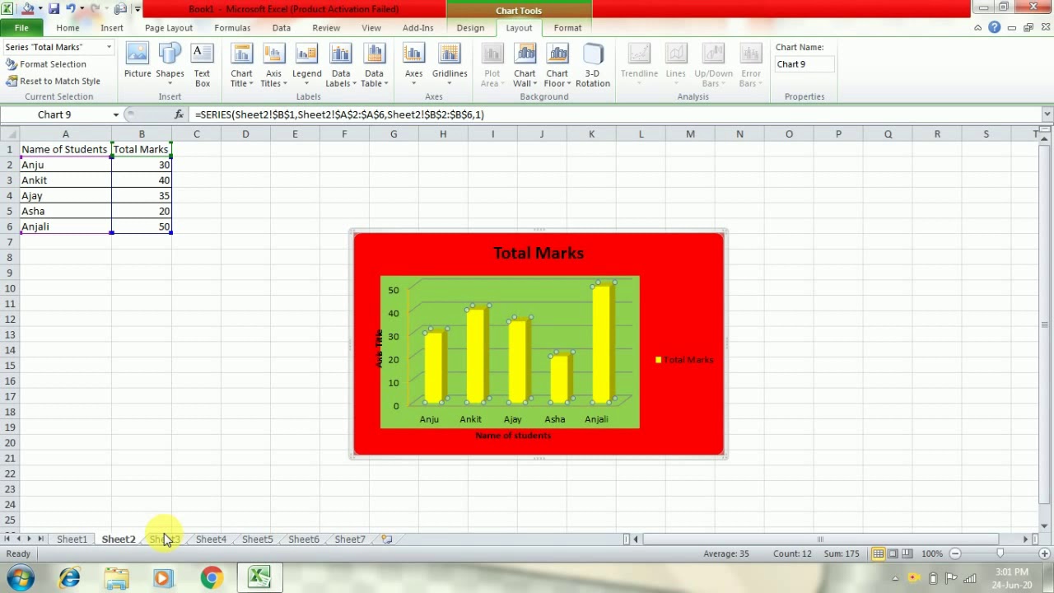The height and width of the screenshot is (593, 1054).
Task: Click the Data Labels icon
Action: pyautogui.click(x=340, y=66)
